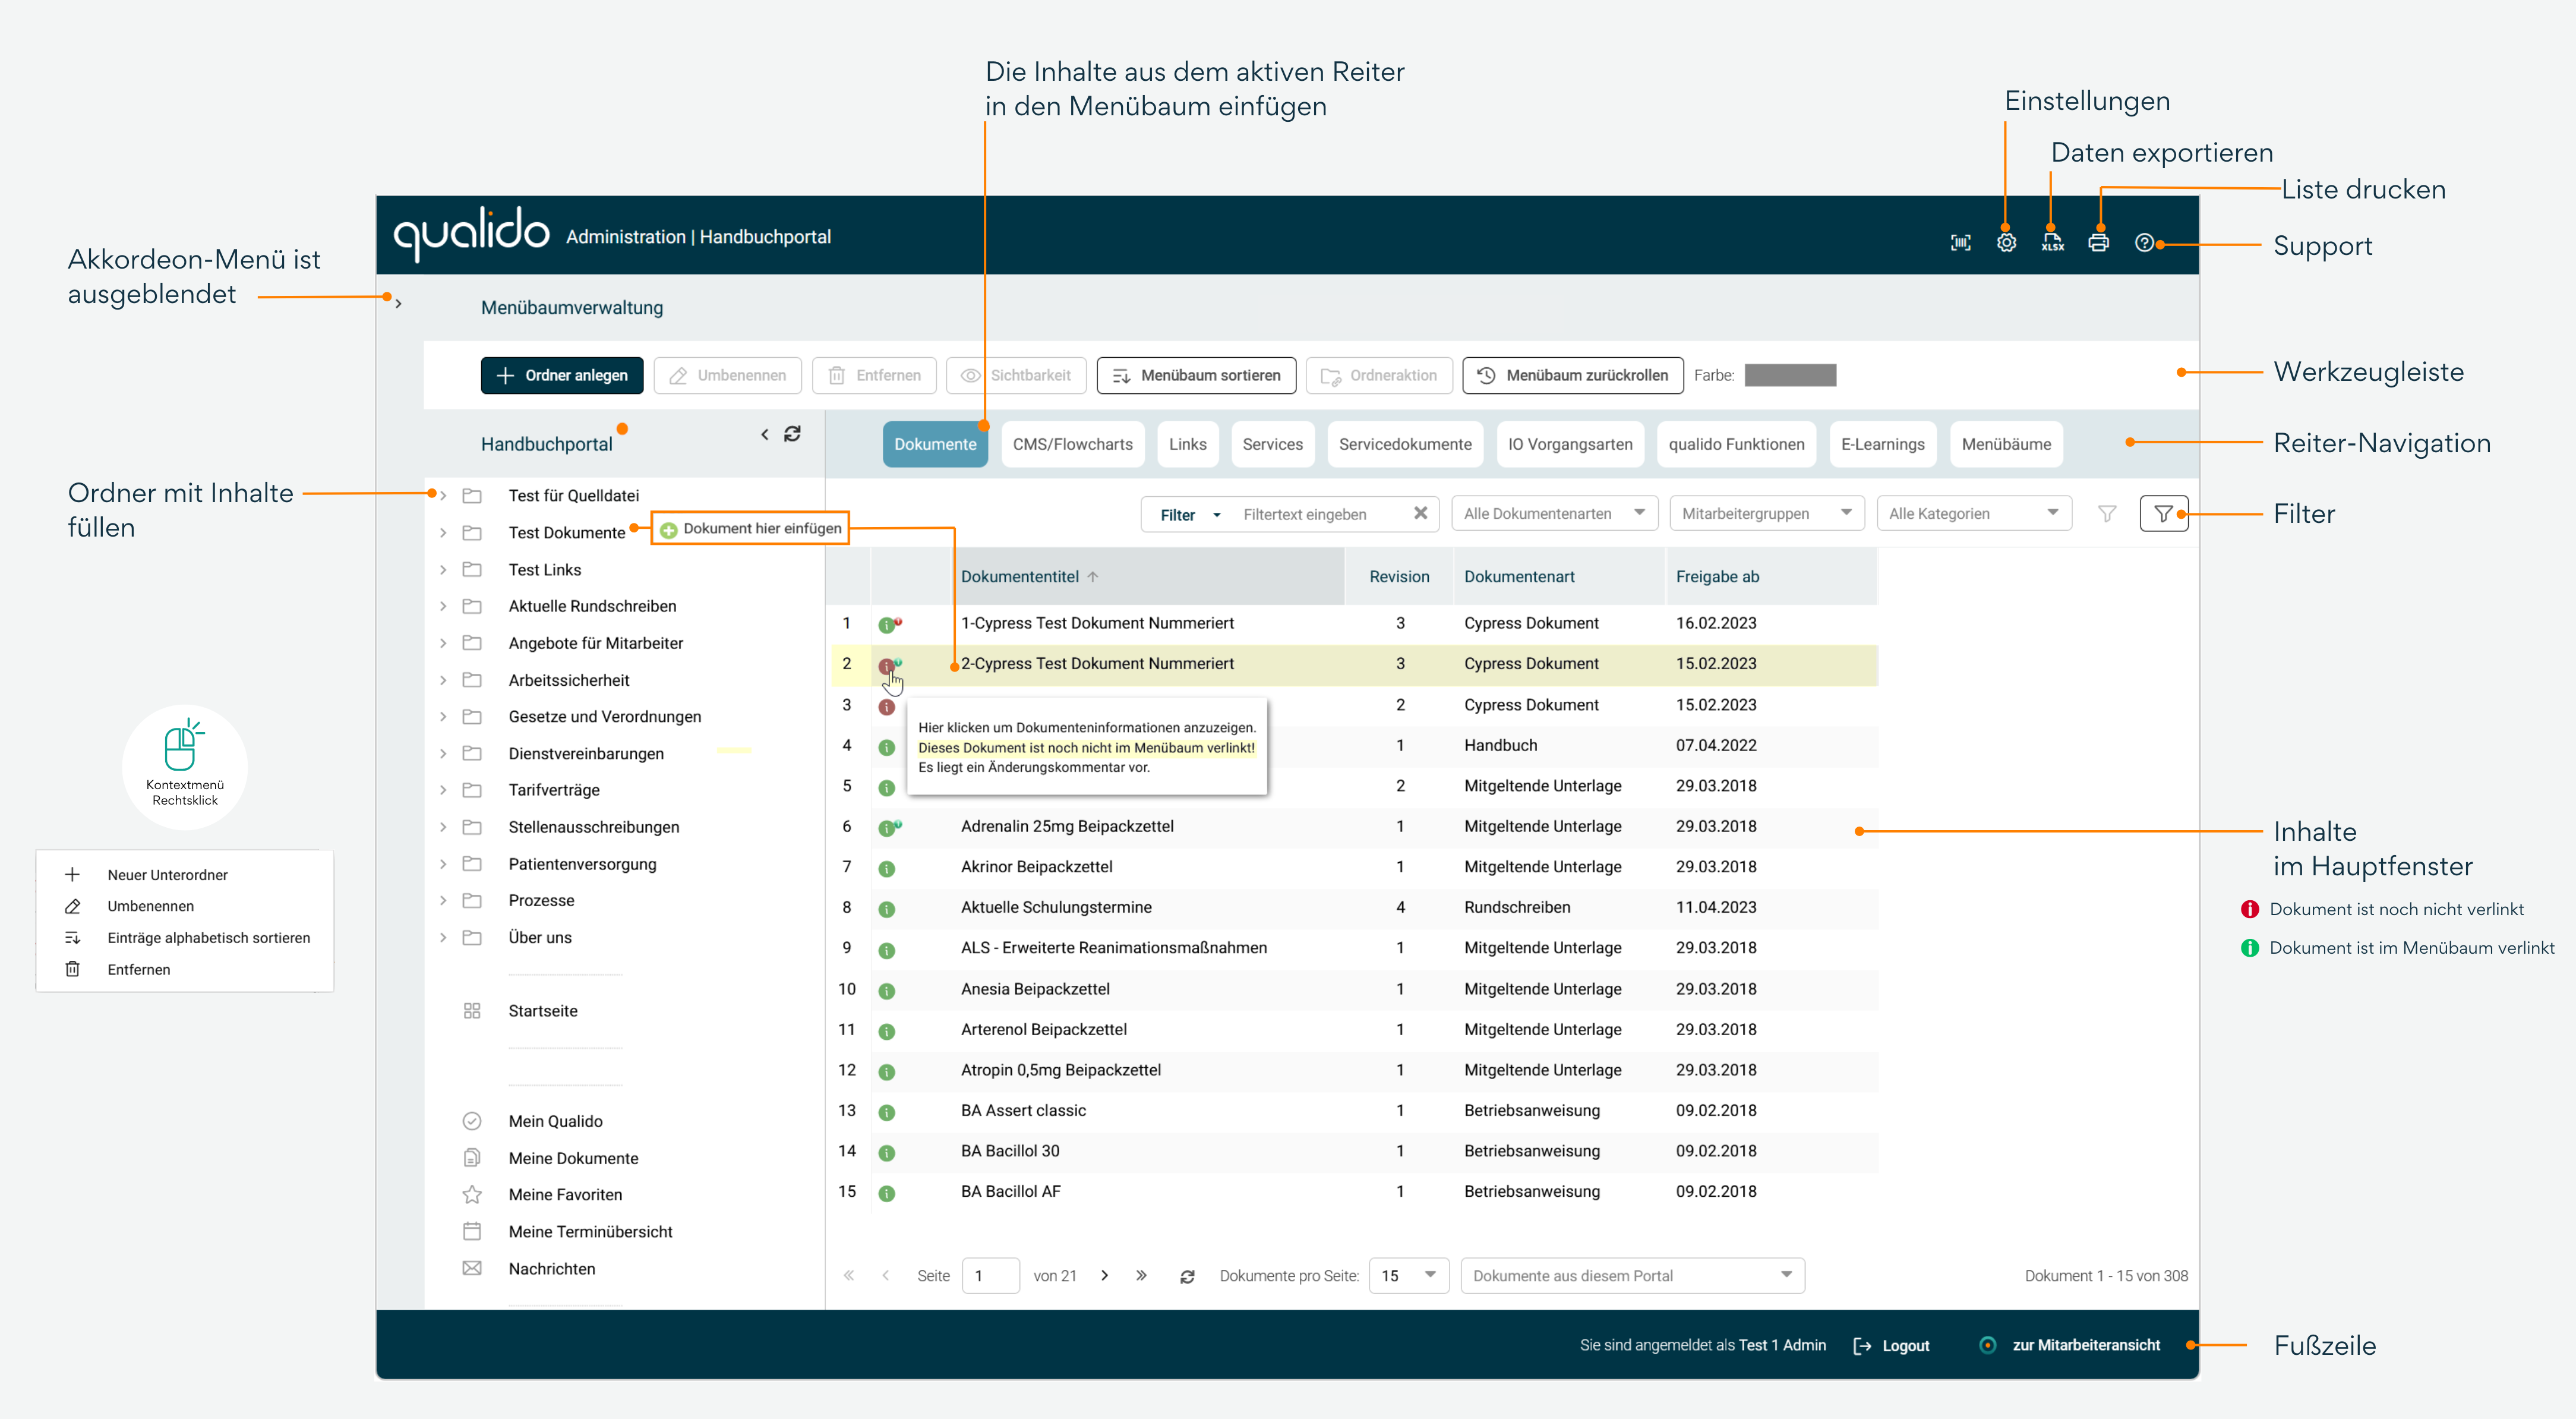Image resolution: width=2576 pixels, height=1419 pixels.
Task: Open Dokumente pro Seite dropdown
Action: pyautogui.click(x=1408, y=1275)
